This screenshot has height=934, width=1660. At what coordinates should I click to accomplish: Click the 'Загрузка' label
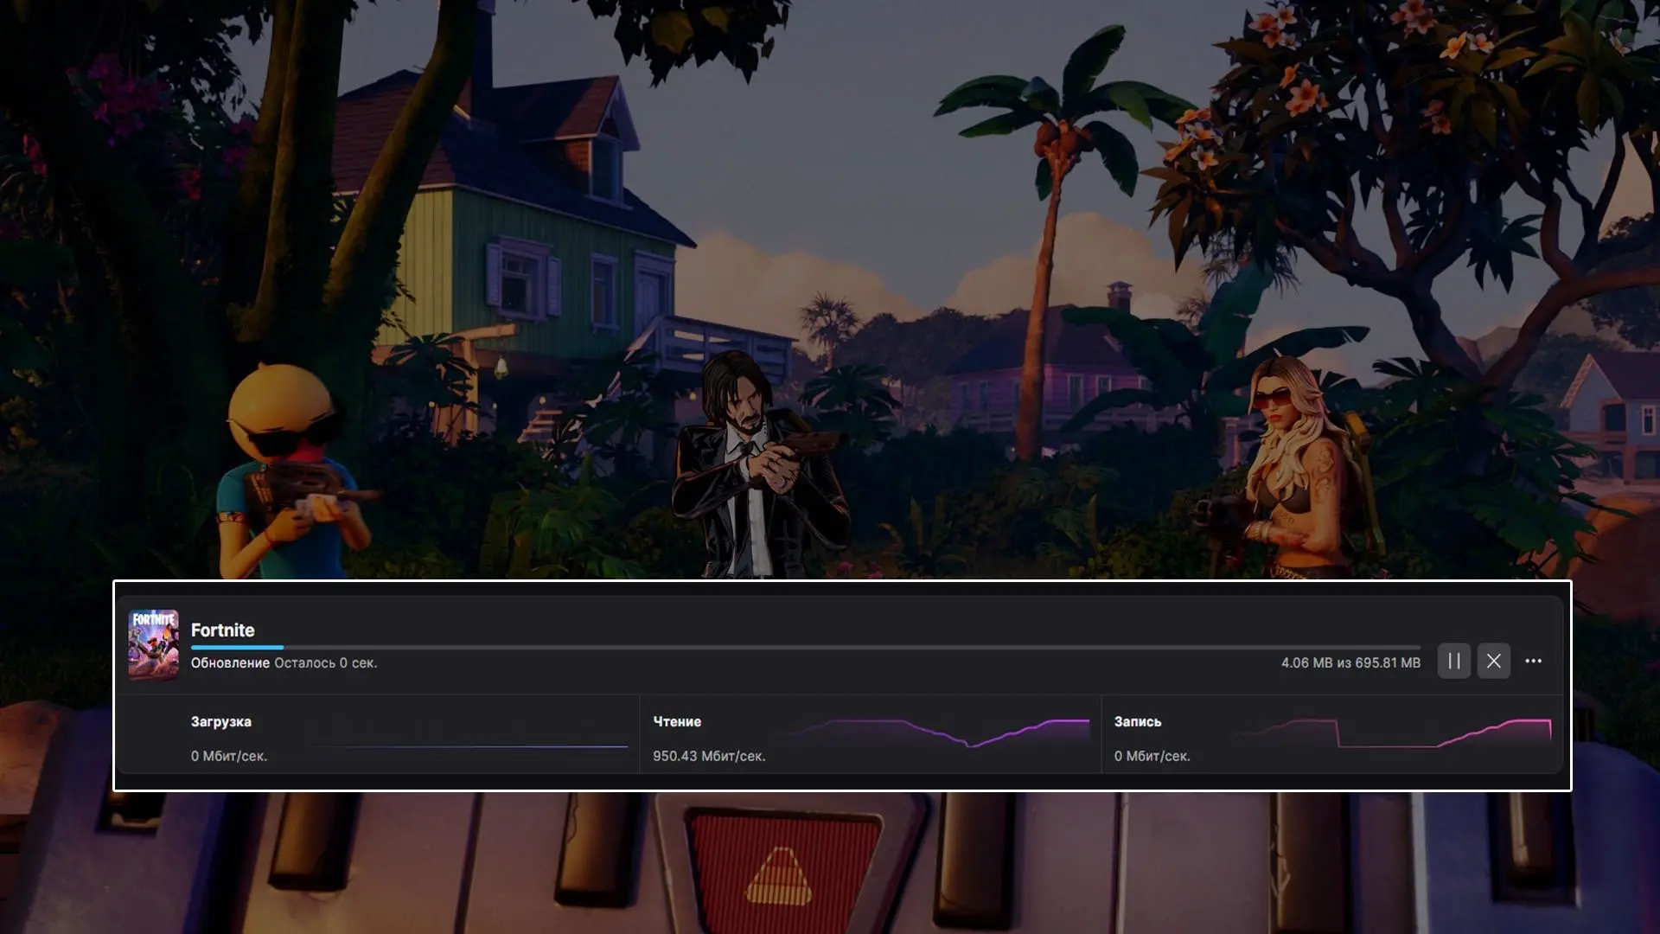[x=221, y=721]
